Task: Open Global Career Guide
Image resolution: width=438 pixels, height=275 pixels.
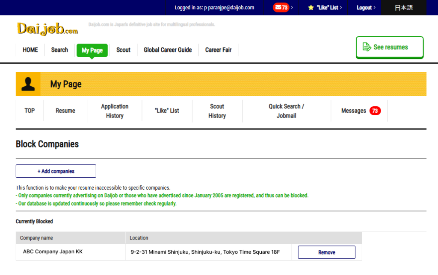Action: tap(168, 50)
